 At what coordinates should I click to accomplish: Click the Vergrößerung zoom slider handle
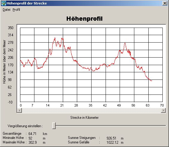54,126
